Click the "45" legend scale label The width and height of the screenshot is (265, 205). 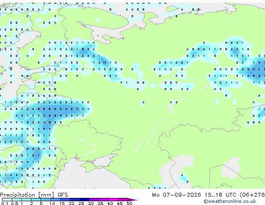pos(120,203)
